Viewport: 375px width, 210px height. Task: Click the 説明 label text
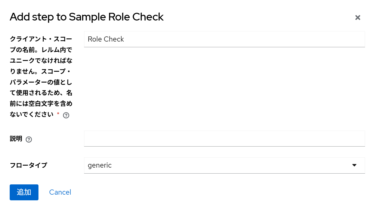pyautogui.click(x=16, y=139)
